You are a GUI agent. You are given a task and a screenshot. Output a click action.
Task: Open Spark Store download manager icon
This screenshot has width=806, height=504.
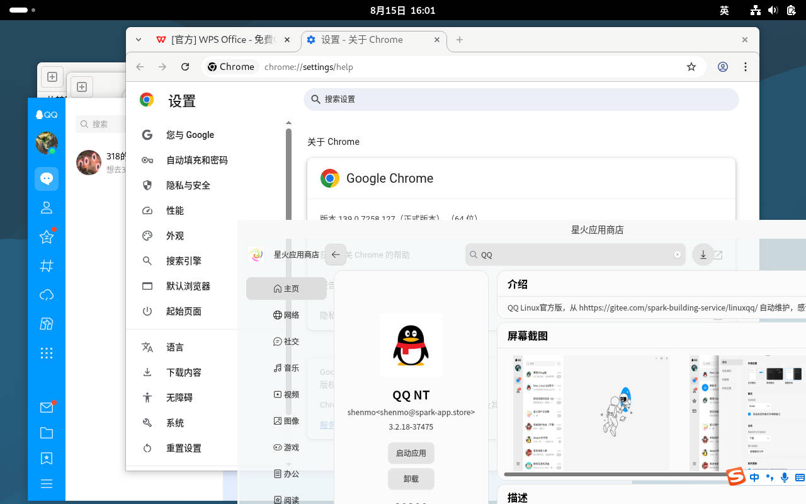tap(703, 255)
